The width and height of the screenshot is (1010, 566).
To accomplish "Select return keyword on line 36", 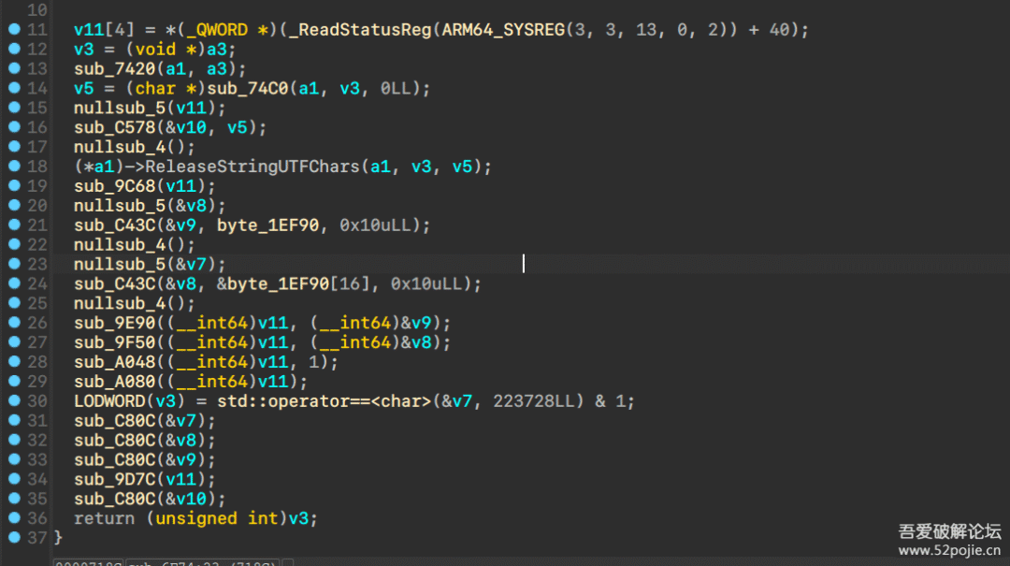I will tap(105, 518).
